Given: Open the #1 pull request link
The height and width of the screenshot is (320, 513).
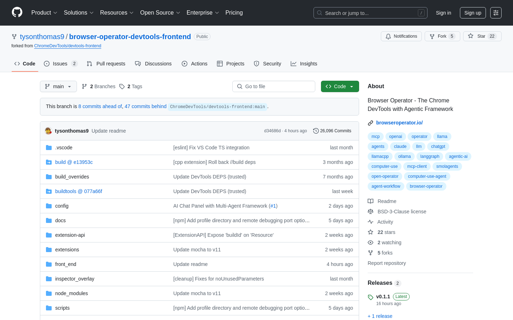Looking at the screenshot, I should pos(273,206).
